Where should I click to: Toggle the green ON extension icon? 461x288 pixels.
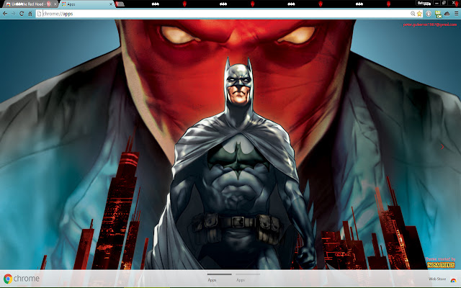click(438, 14)
